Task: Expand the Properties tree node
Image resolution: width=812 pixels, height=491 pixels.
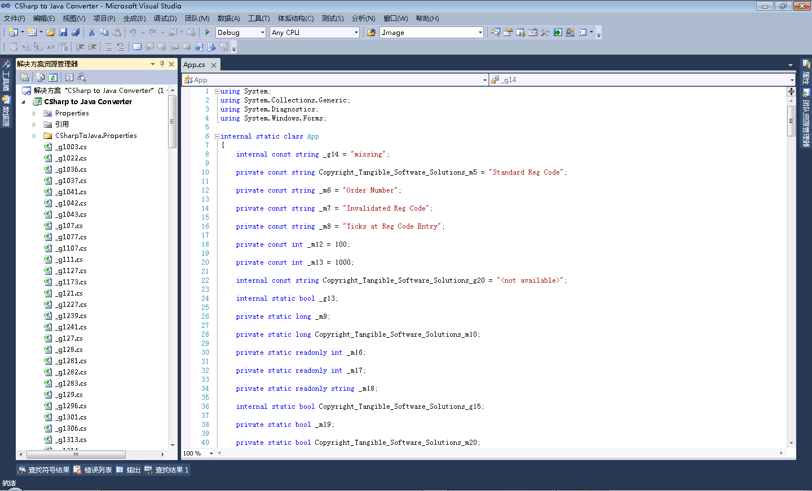Action: [34, 113]
